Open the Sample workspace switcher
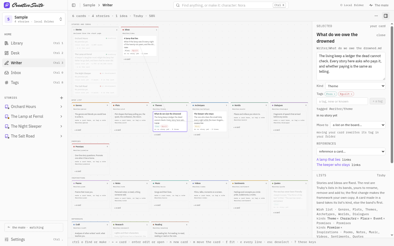This screenshot has height=246, width=394. pos(34,19)
